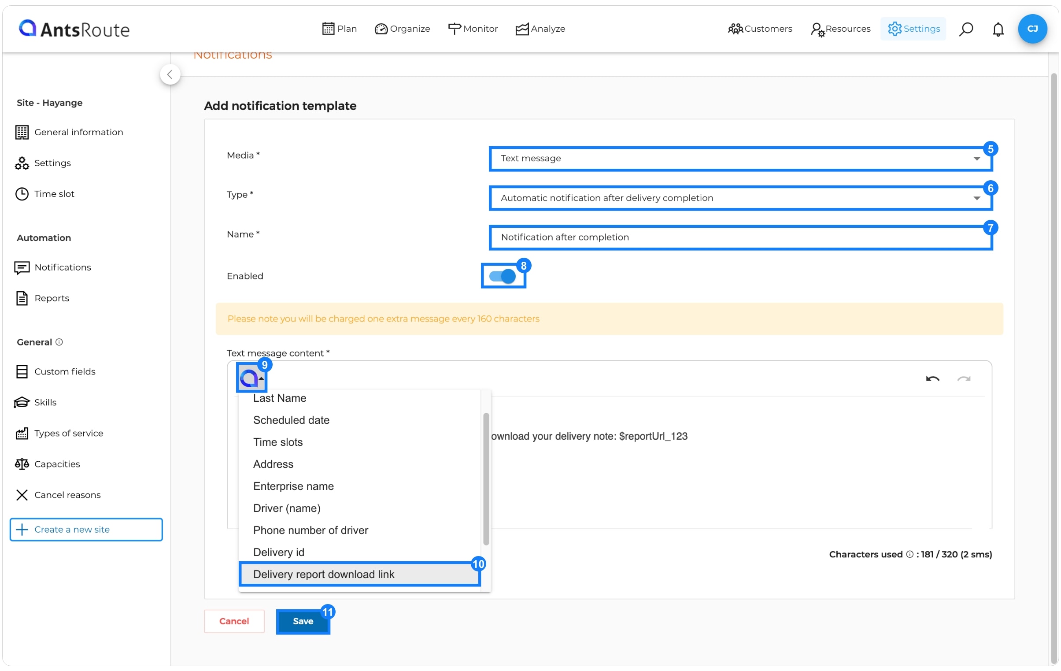Click the Cancel button
Screen dimensions: 1061x671
[234, 621]
